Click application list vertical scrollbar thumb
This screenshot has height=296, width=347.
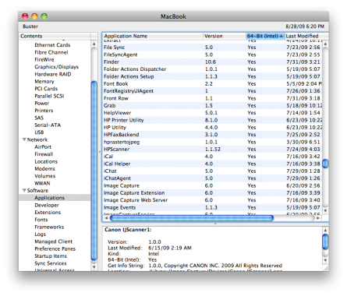(325, 164)
